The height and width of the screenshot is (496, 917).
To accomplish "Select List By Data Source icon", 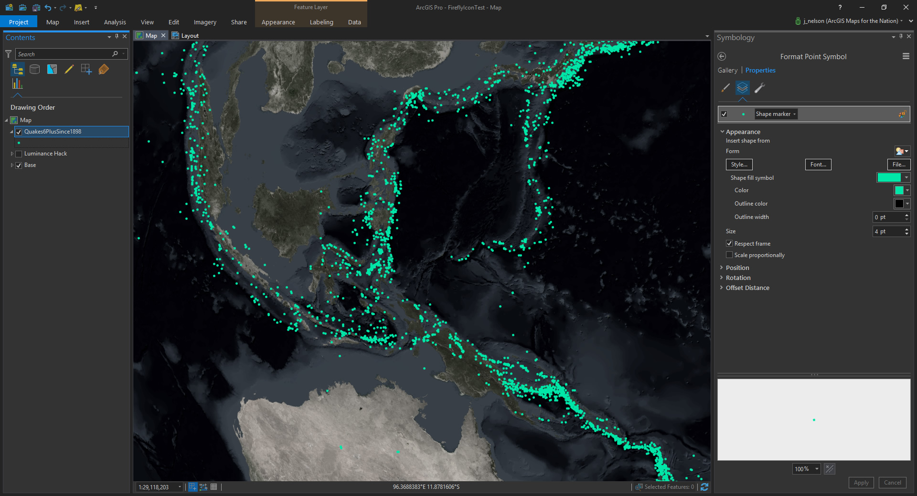I will (x=34, y=70).
